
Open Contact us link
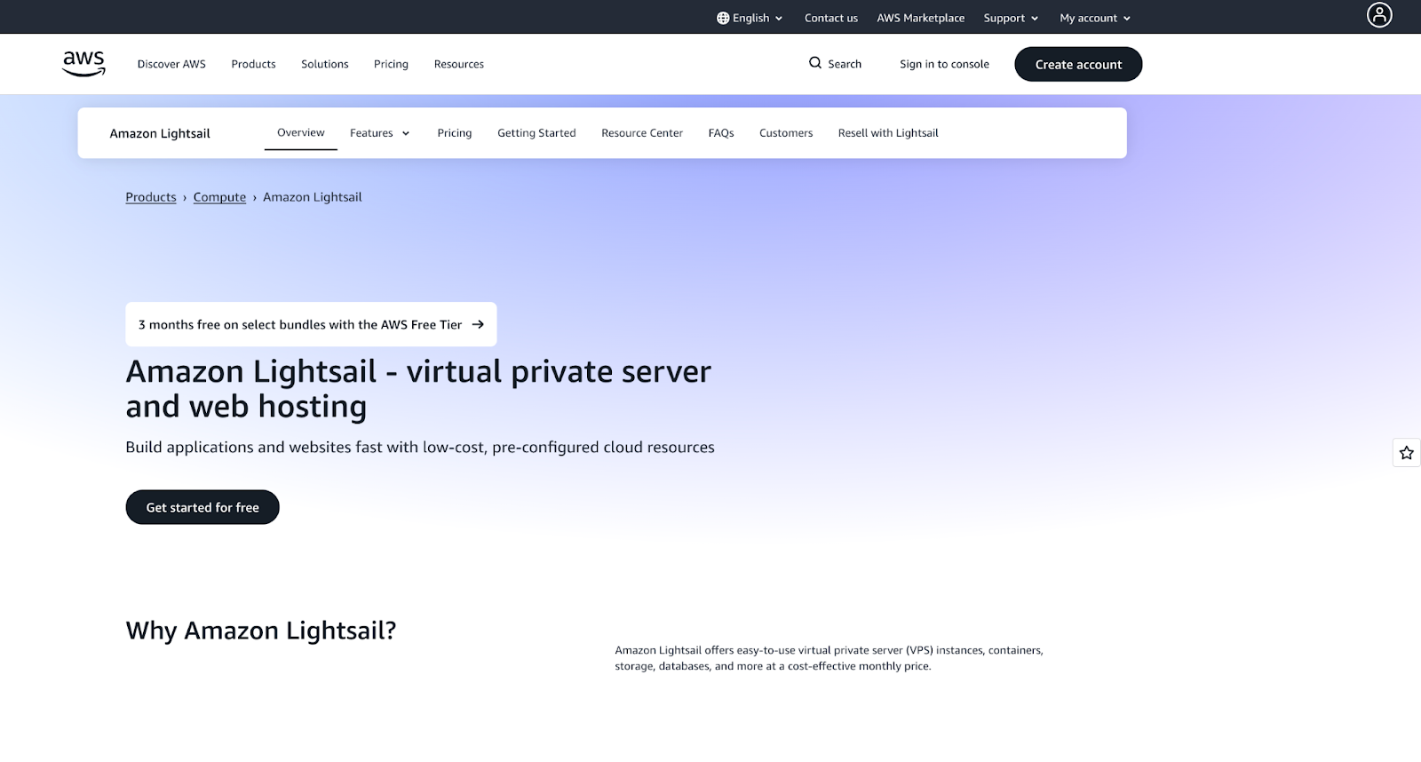pyautogui.click(x=831, y=18)
